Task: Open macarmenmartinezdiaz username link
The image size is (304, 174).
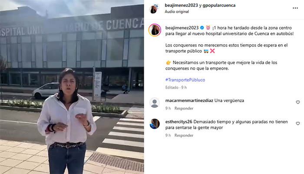Action: [189, 100]
